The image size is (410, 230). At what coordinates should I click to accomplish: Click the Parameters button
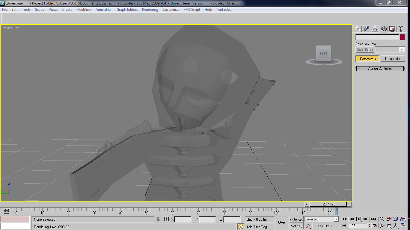368,59
